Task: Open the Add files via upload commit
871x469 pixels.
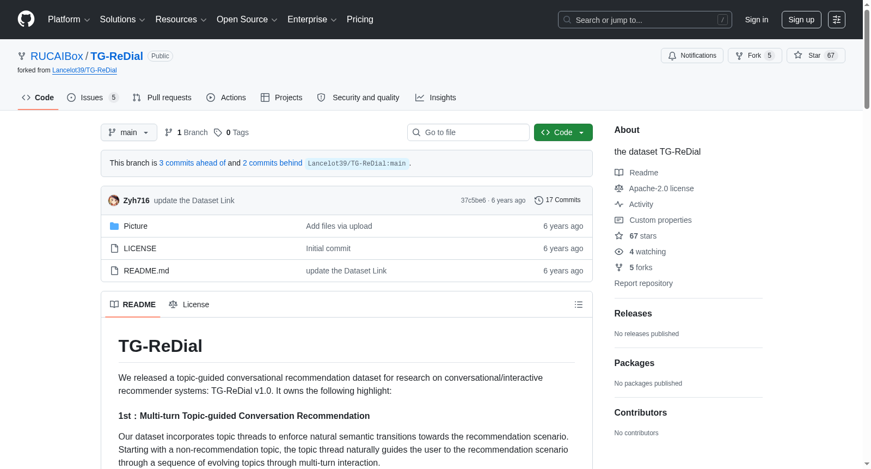Action: (339, 226)
